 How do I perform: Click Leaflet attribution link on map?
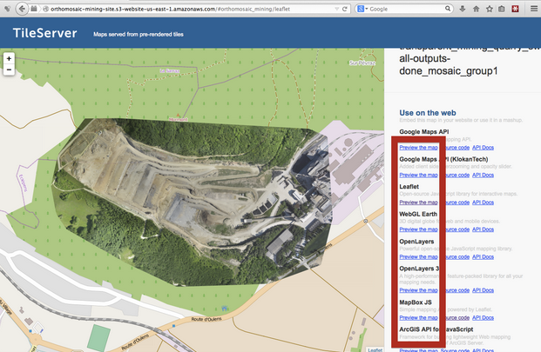tap(375, 349)
